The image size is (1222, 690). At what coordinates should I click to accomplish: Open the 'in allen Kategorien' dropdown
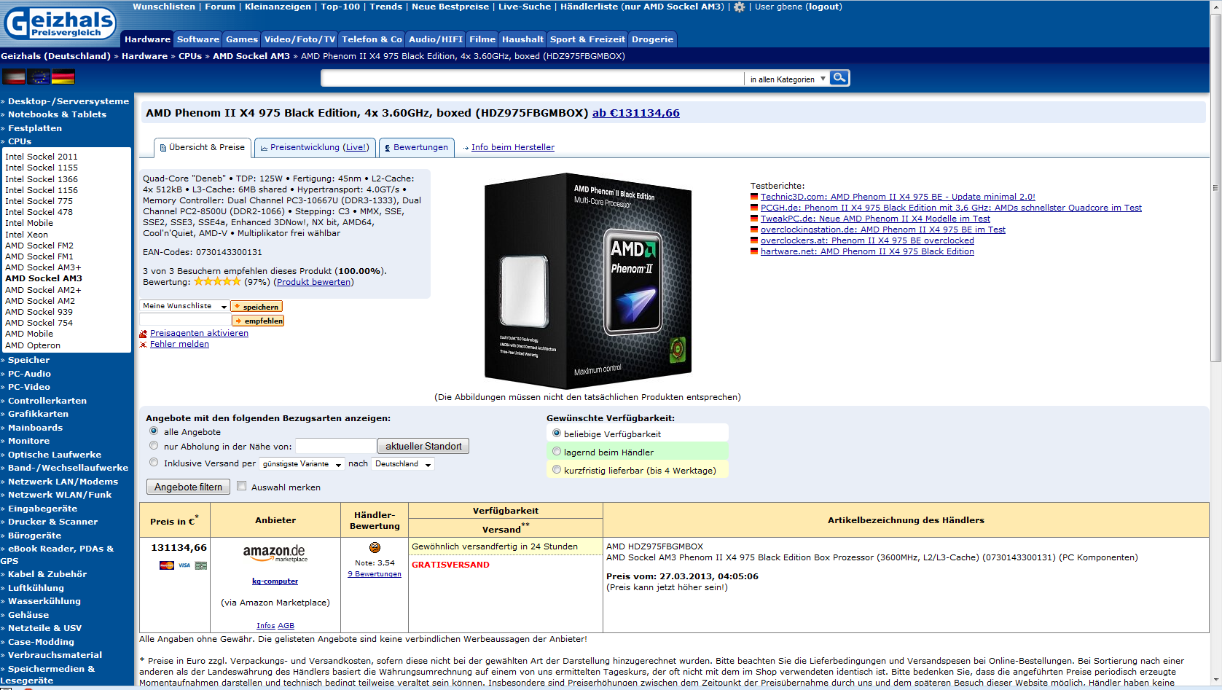tap(787, 79)
